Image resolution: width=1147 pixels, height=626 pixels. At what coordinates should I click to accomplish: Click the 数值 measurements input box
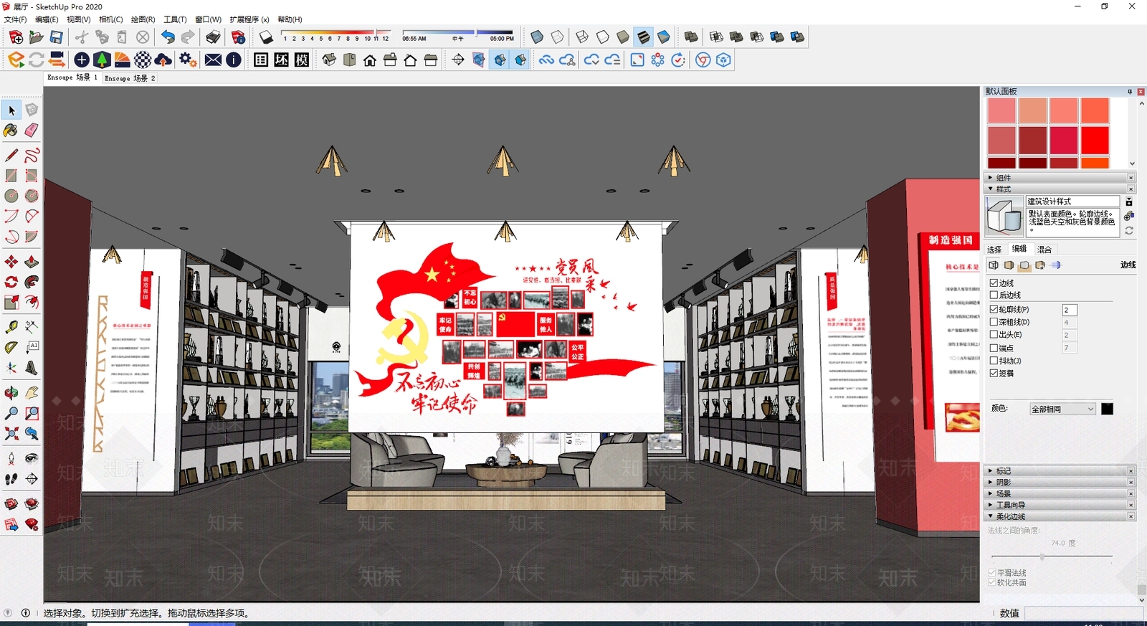click(1082, 613)
